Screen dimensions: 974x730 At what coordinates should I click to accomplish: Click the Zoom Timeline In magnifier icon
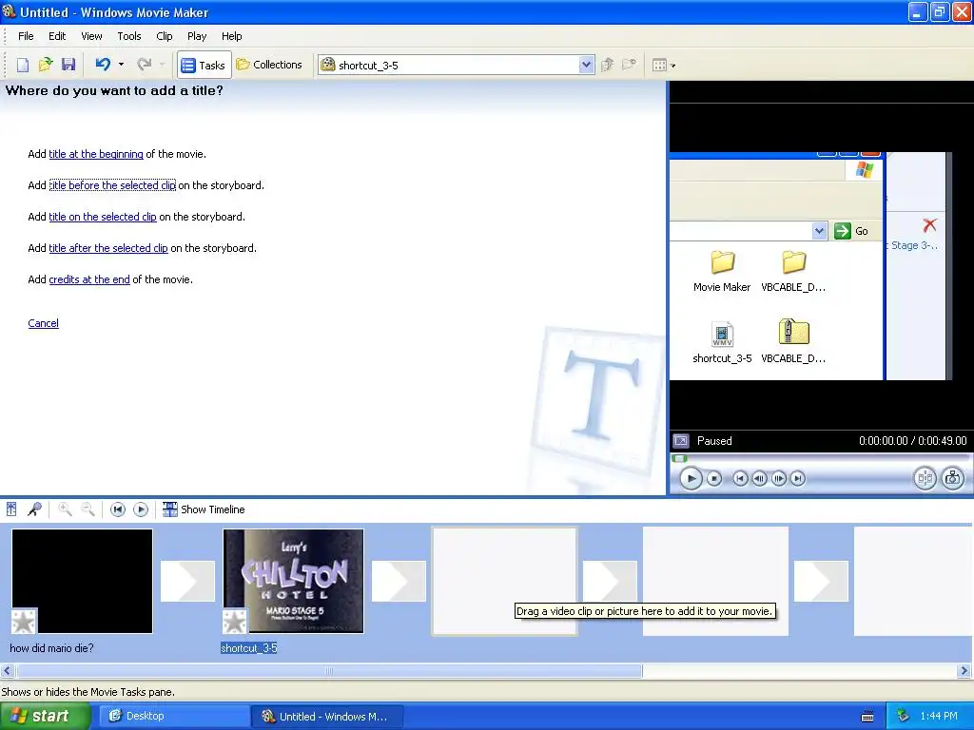pos(65,509)
